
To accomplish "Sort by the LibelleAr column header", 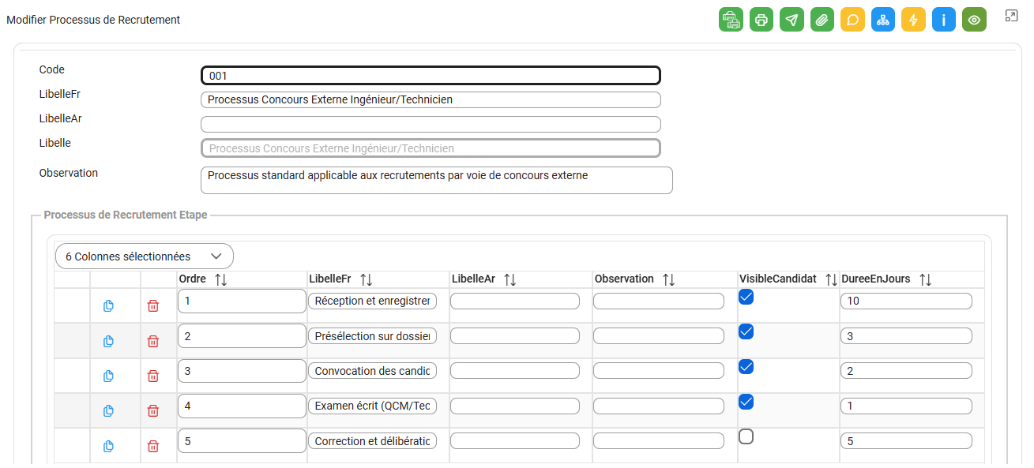I will pos(509,279).
